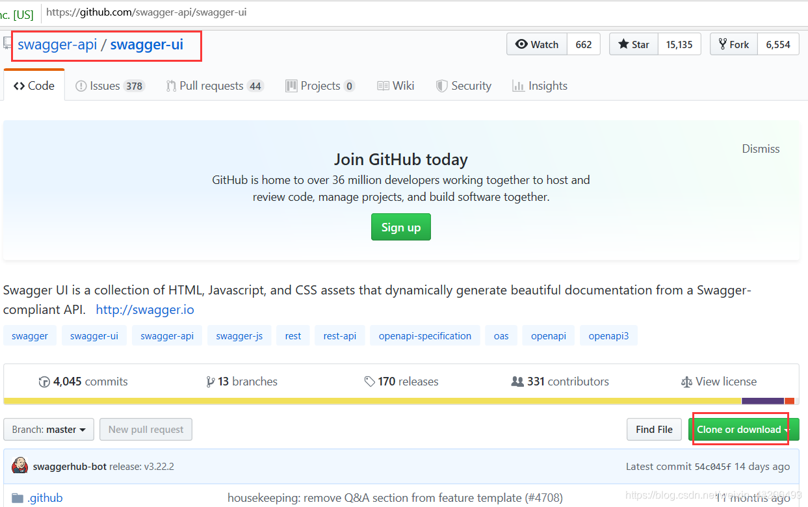The height and width of the screenshot is (507, 808).
Task: Select the oas topic tag
Action: [501, 336]
